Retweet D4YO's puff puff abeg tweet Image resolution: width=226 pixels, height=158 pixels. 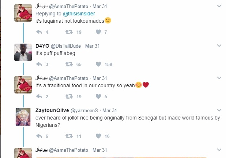[x=68, y=64]
